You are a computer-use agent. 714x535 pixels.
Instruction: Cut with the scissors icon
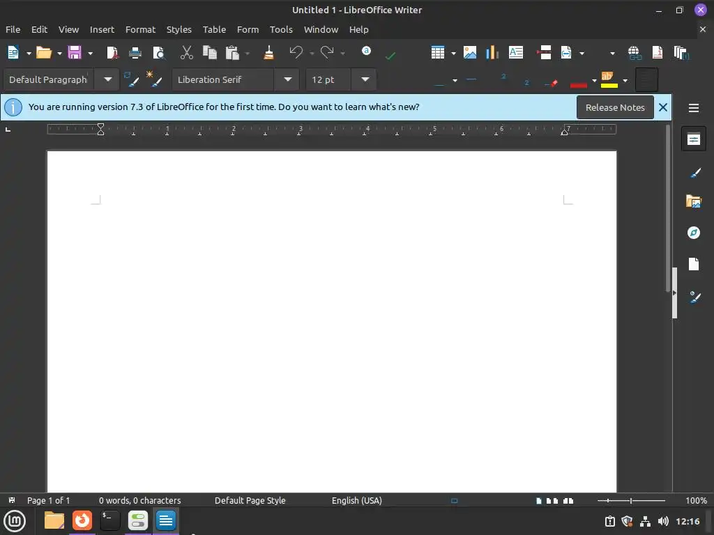pyautogui.click(x=186, y=53)
